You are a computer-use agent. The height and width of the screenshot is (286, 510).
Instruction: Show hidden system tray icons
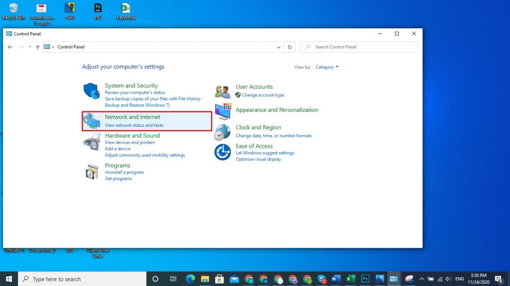421,279
